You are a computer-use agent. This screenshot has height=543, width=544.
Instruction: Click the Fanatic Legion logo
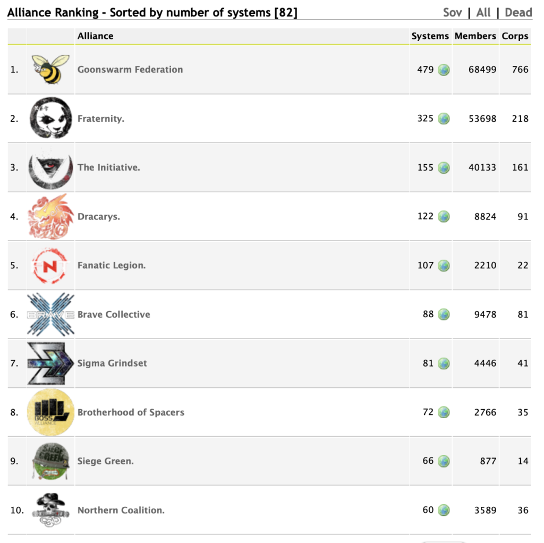(50, 265)
